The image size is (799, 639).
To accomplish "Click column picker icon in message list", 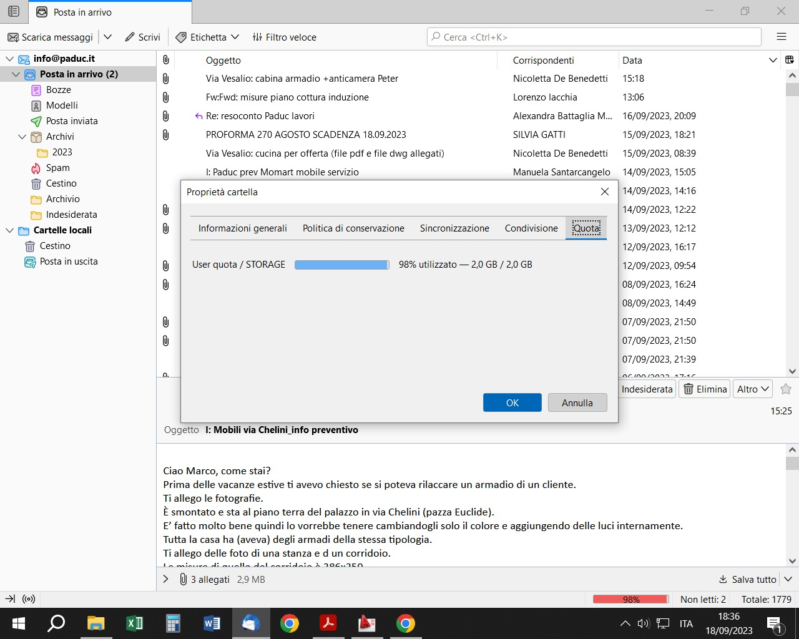I will point(790,60).
